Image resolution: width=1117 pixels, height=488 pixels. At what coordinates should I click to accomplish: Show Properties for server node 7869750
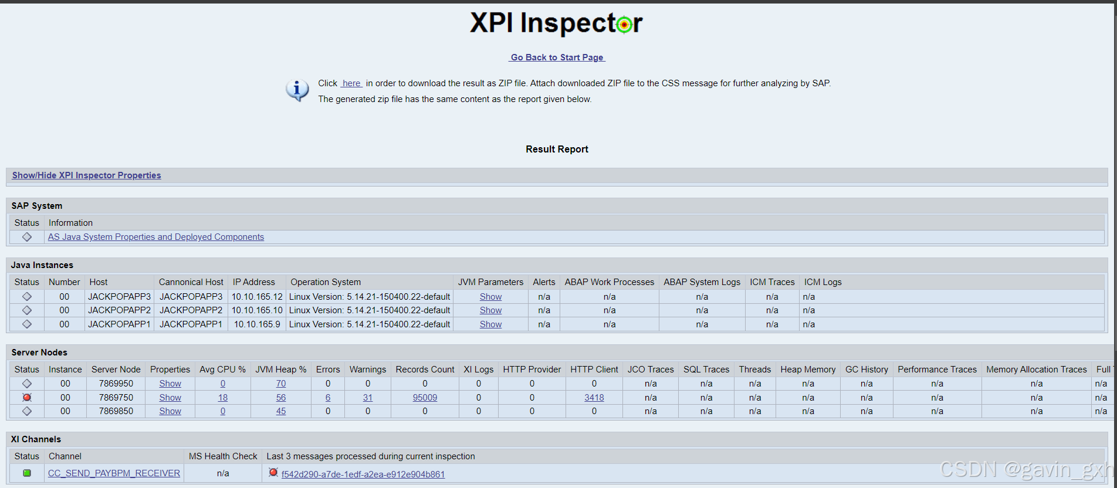[x=170, y=398]
